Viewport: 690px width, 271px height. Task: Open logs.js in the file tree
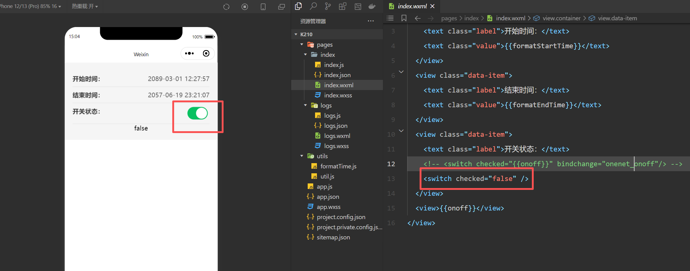[x=332, y=116]
